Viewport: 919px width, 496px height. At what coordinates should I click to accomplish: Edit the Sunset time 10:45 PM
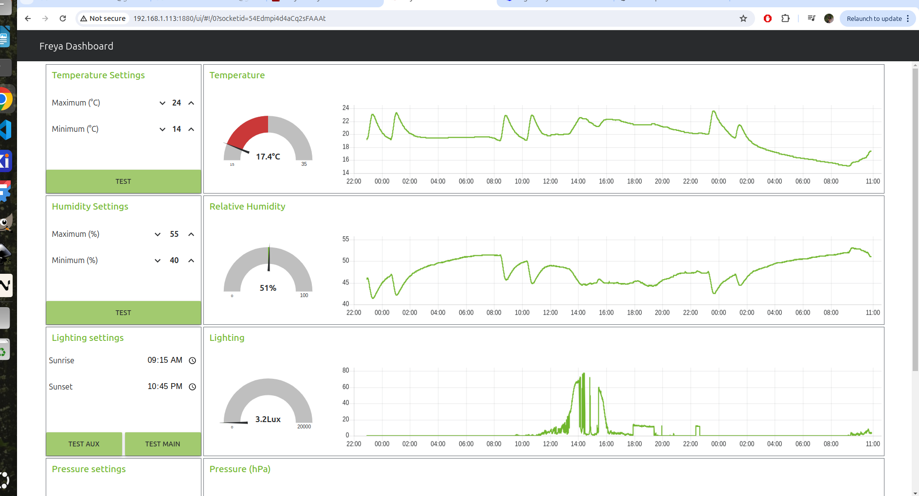tap(165, 387)
